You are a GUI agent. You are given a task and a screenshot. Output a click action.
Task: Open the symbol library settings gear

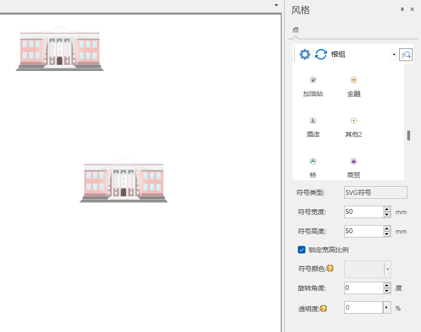click(305, 54)
